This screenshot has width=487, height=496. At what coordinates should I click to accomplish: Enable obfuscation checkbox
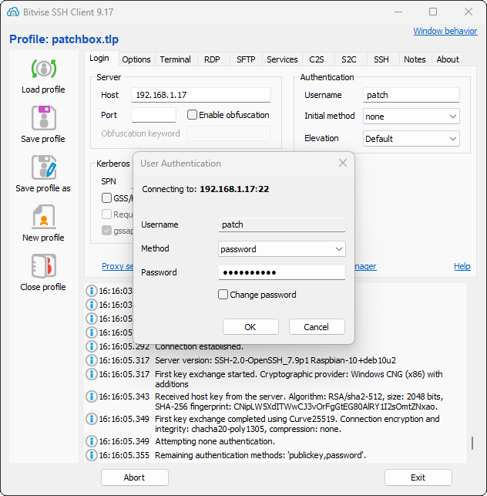(x=192, y=114)
